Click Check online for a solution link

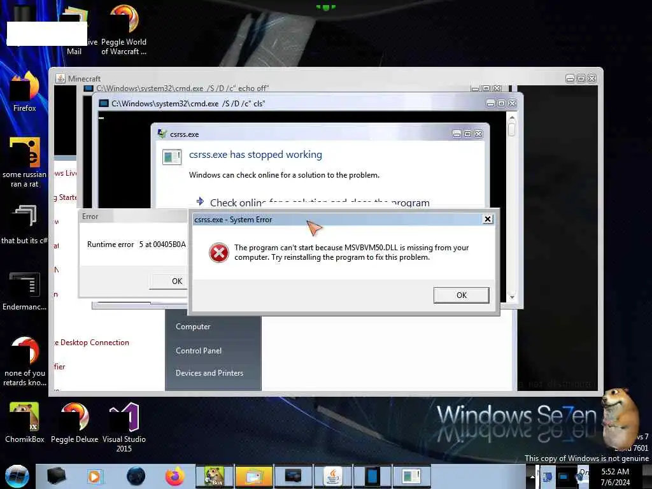320,202
